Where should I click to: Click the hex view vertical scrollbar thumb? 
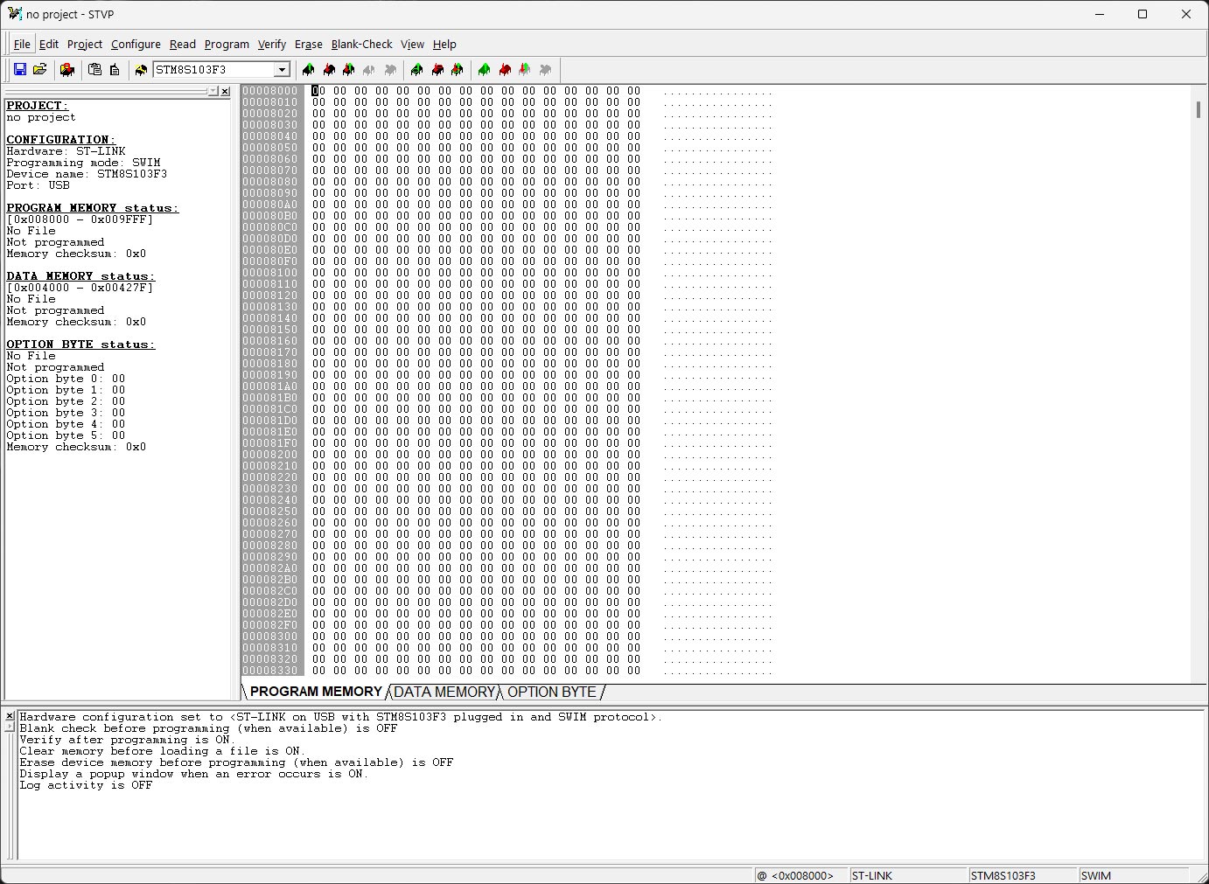click(x=1198, y=110)
